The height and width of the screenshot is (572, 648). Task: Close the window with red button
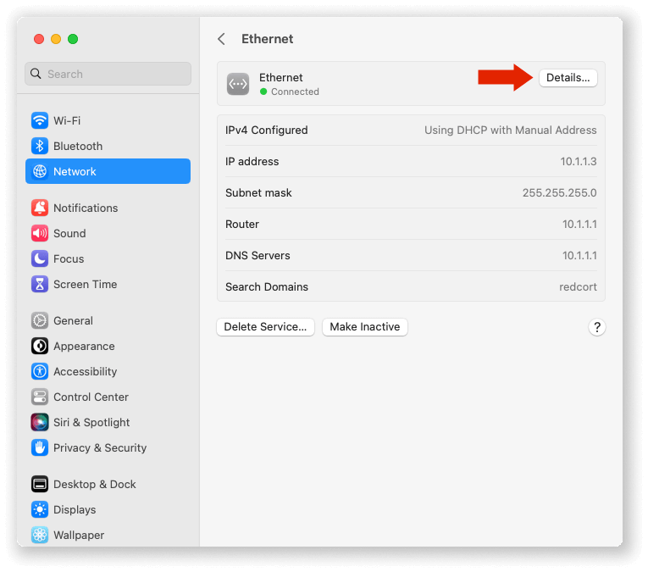(39, 39)
